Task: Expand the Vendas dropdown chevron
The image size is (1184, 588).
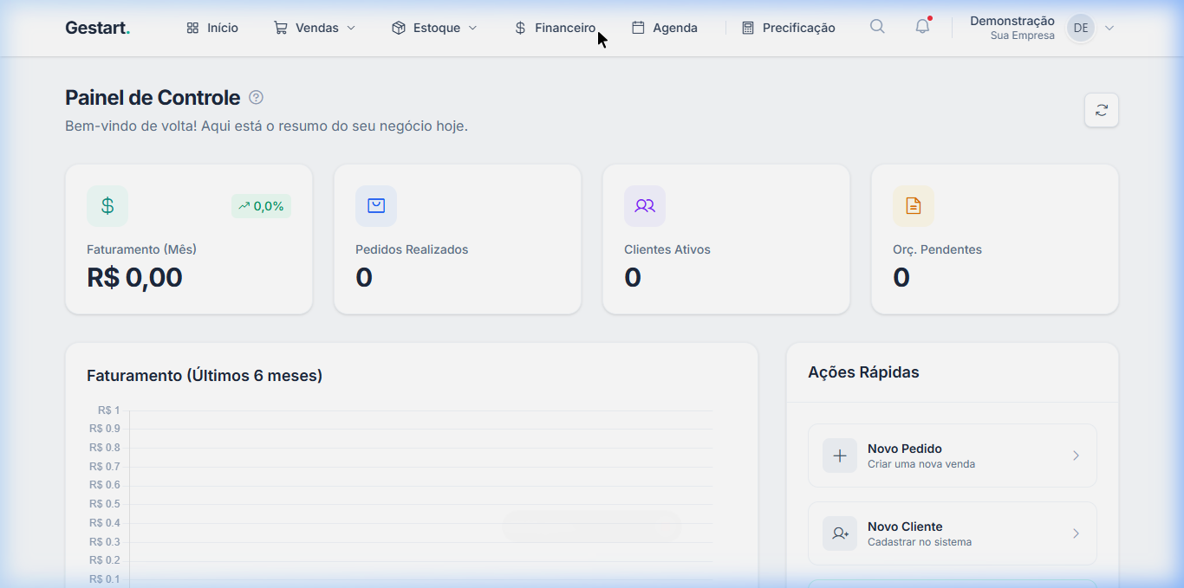Action: tap(351, 28)
